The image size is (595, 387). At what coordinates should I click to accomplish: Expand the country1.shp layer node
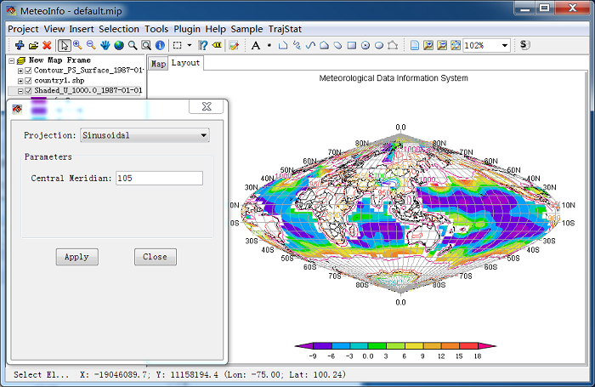tap(20, 81)
